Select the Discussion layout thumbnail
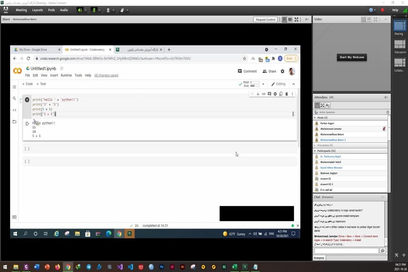 pyautogui.click(x=399, y=44)
